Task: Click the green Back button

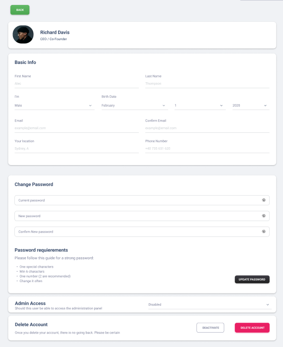Action: pos(20,10)
